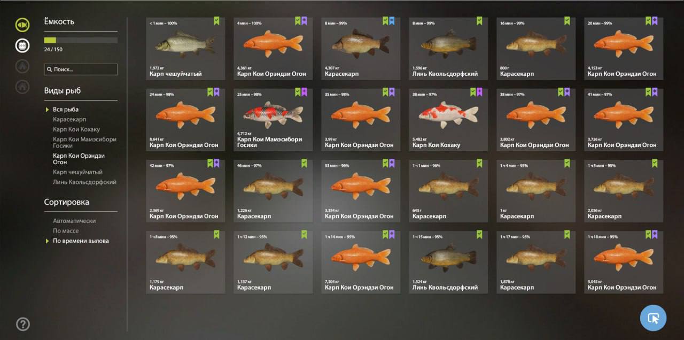
Task: Open the fish keepnet icon in sidebar
Action: pos(22,25)
